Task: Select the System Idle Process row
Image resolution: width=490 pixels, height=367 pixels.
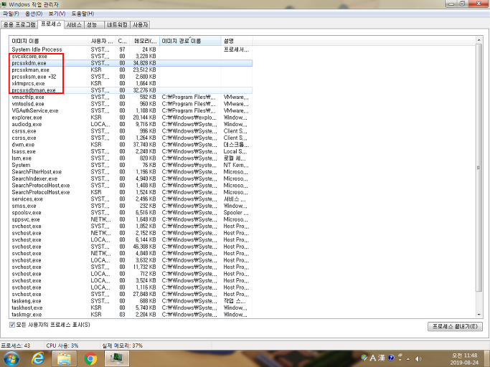Action: [x=131, y=49]
